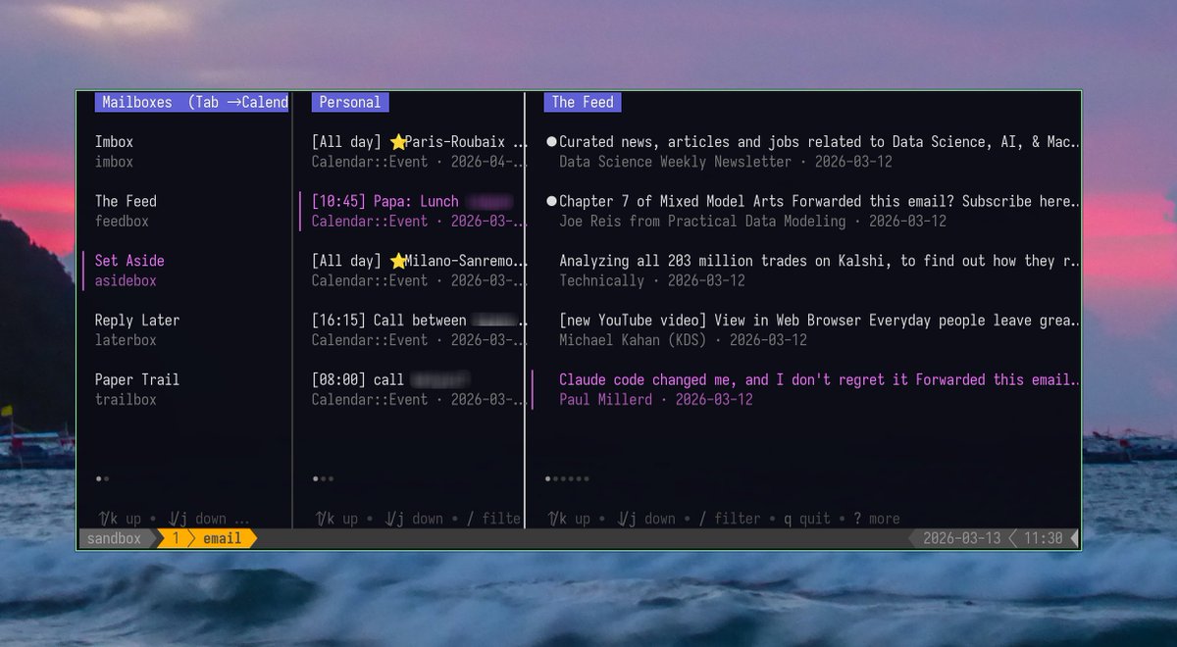Click '/ filter' hint in Feed pane

coord(730,519)
